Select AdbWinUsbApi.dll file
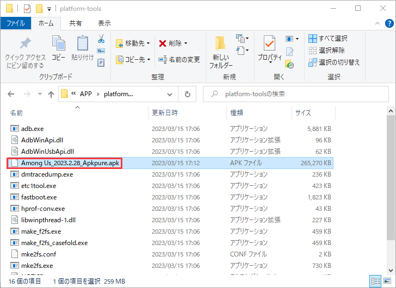Screen dimensions: 396x288 point(170,152)
